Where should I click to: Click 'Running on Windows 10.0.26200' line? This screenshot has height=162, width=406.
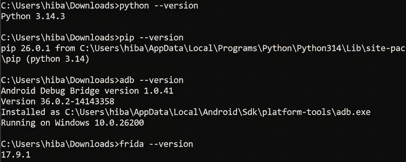coord(72,123)
